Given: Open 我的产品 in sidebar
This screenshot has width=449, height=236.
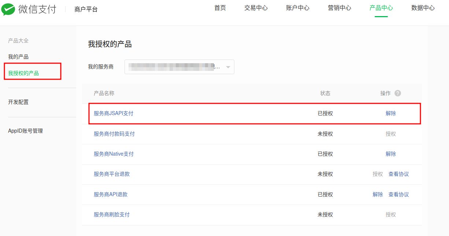Looking at the screenshot, I should (18, 57).
